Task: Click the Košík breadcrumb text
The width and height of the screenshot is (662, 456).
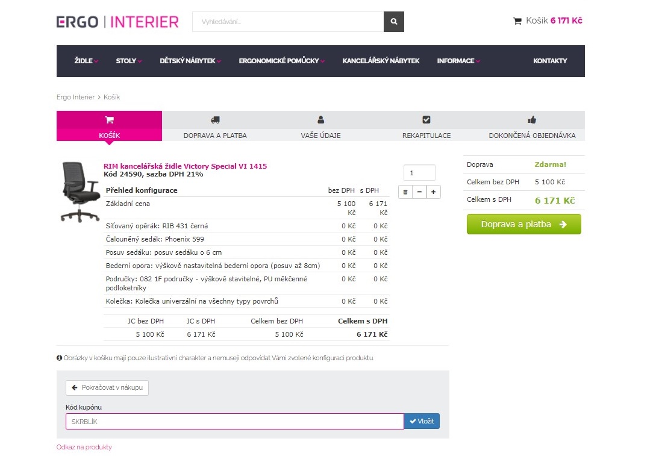Action: pyautogui.click(x=112, y=97)
